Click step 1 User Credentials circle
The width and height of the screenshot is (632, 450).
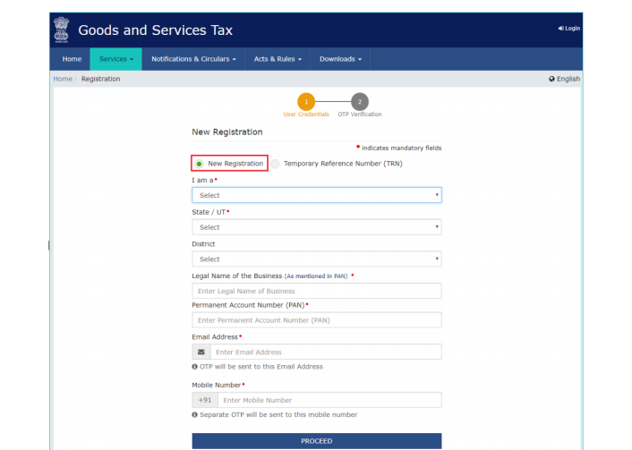pos(306,102)
